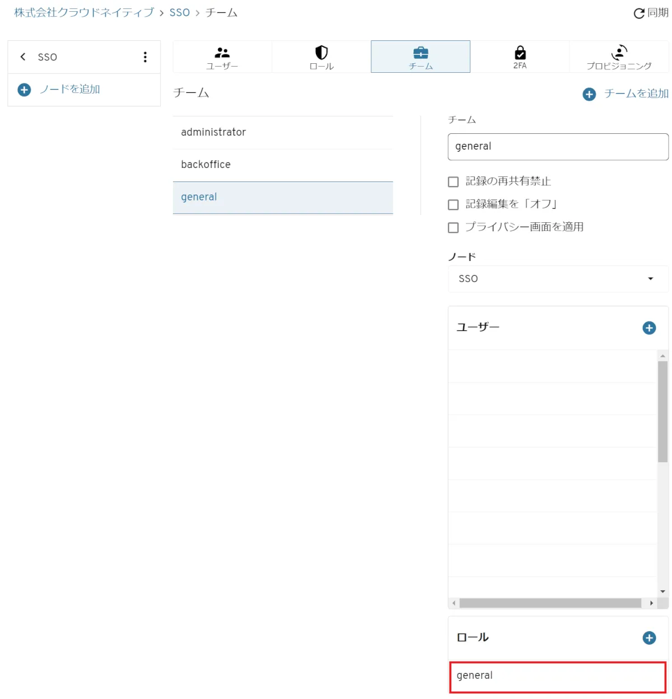Viewport: 672px width, 699px height.
Task: Switch to the プロビジョニング tab
Action: [x=619, y=57]
